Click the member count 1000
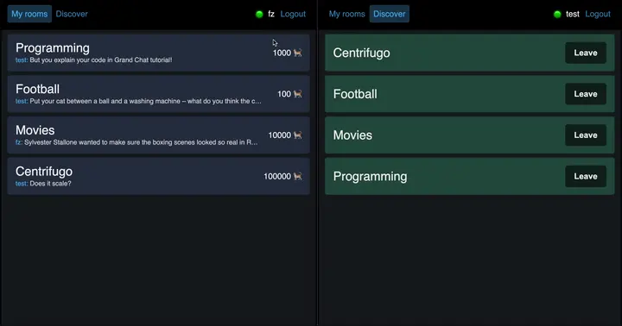Screen dimensions: 622x326 coord(282,53)
